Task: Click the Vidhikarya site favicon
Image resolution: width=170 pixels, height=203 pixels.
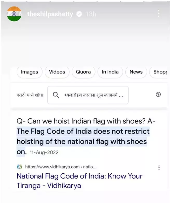Action: coord(19,167)
